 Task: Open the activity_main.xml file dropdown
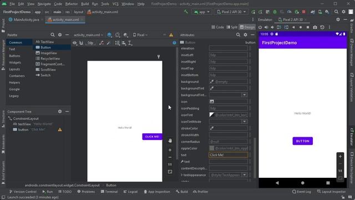click(x=88, y=35)
